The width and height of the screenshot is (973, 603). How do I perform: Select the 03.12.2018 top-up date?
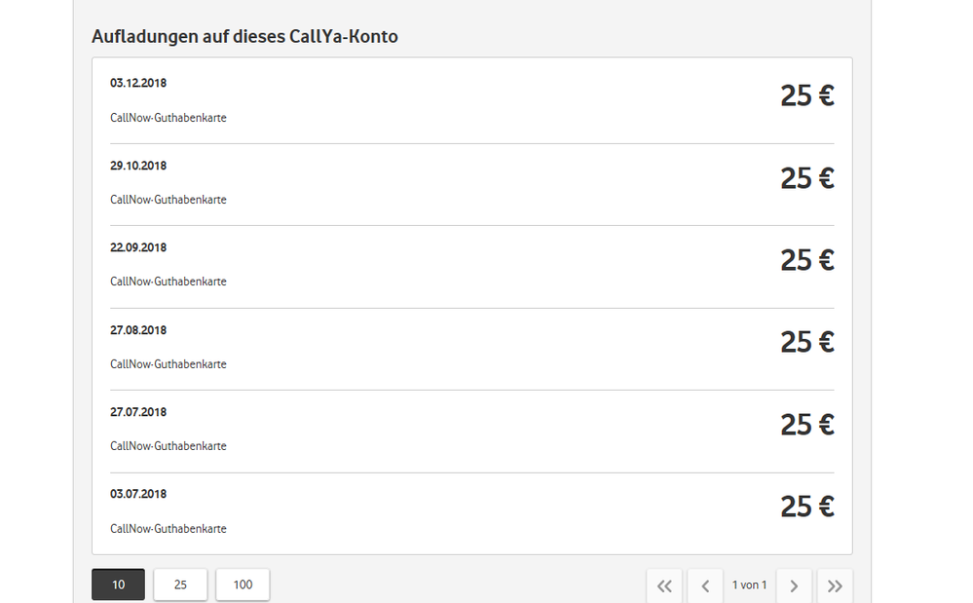[x=138, y=84]
